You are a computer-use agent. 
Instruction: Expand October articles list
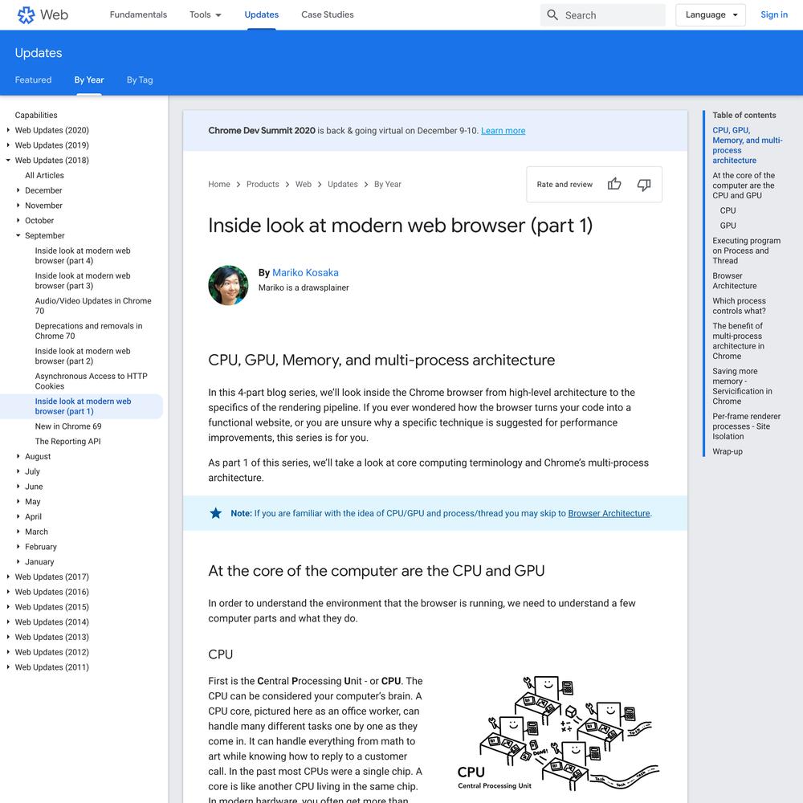click(x=18, y=221)
